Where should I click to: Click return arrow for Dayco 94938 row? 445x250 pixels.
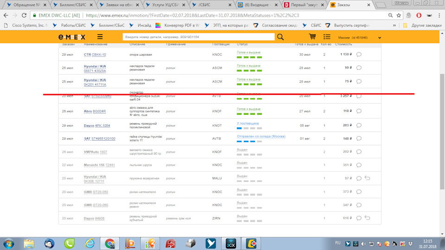[368, 218]
